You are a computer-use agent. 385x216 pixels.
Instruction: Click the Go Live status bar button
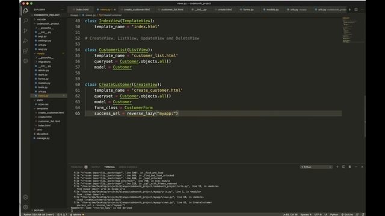click(347, 215)
